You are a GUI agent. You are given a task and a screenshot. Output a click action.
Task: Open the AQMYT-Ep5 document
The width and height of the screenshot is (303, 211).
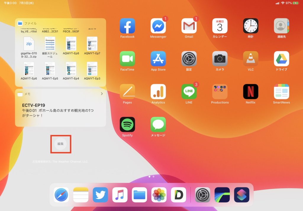[50, 71]
